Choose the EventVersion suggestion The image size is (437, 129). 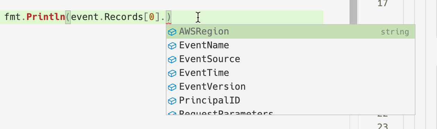pos(291,87)
